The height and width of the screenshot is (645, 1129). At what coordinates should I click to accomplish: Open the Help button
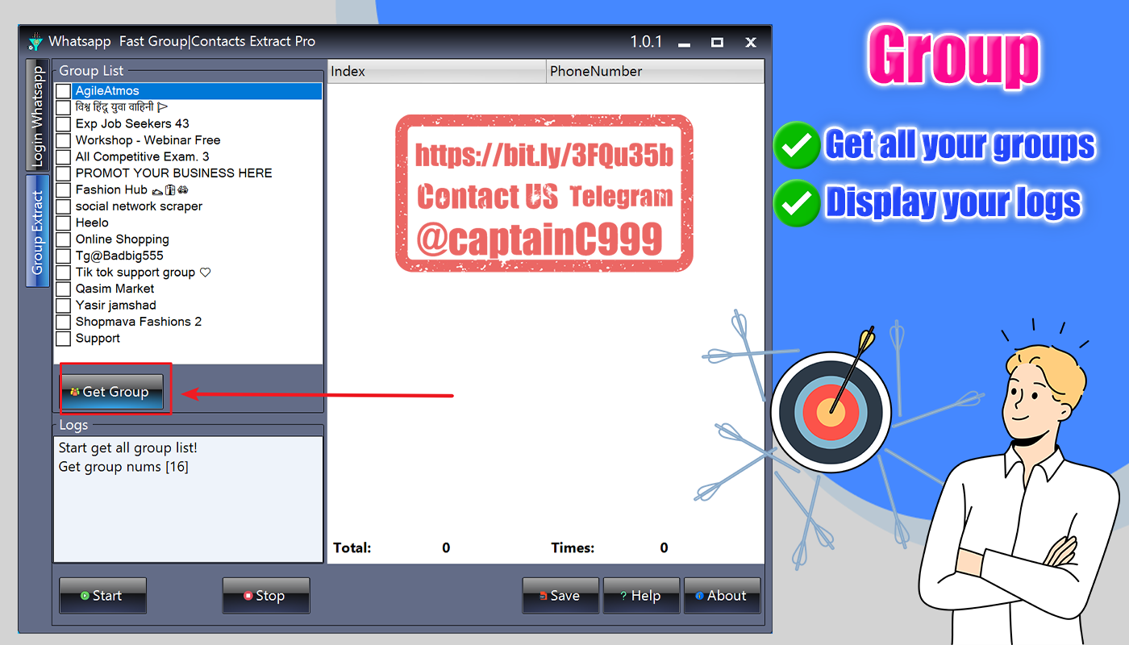(x=641, y=596)
